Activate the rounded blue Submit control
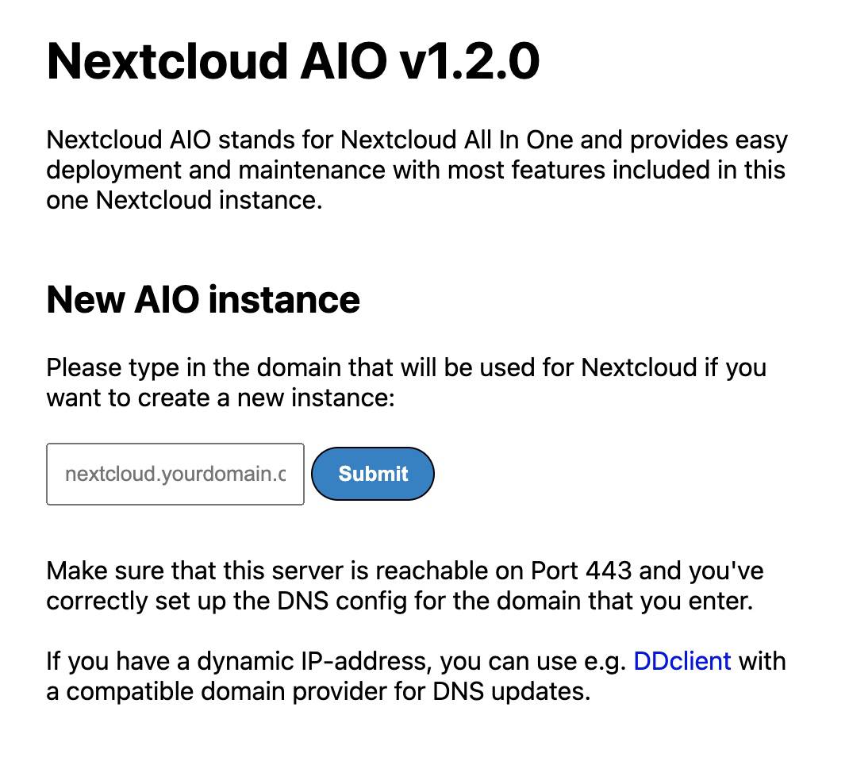Viewport: 849px width, 765px height. [x=372, y=474]
